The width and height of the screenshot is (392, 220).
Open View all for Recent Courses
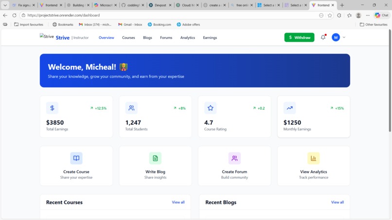(178, 202)
